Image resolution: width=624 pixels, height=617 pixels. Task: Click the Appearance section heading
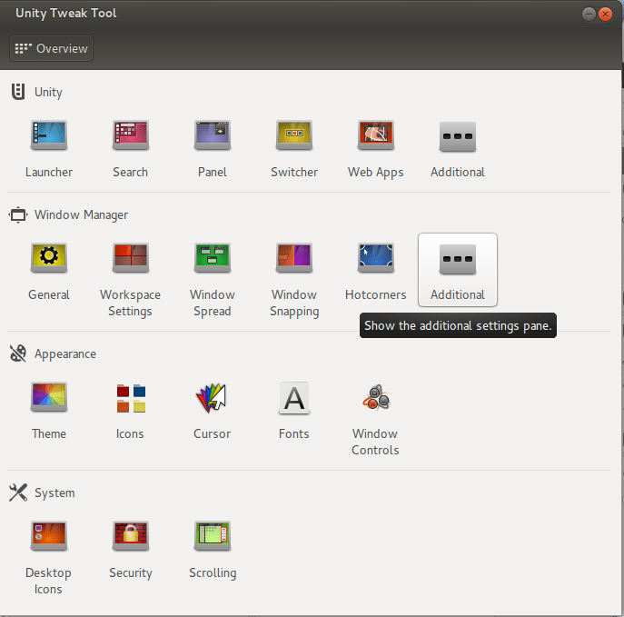tap(65, 353)
